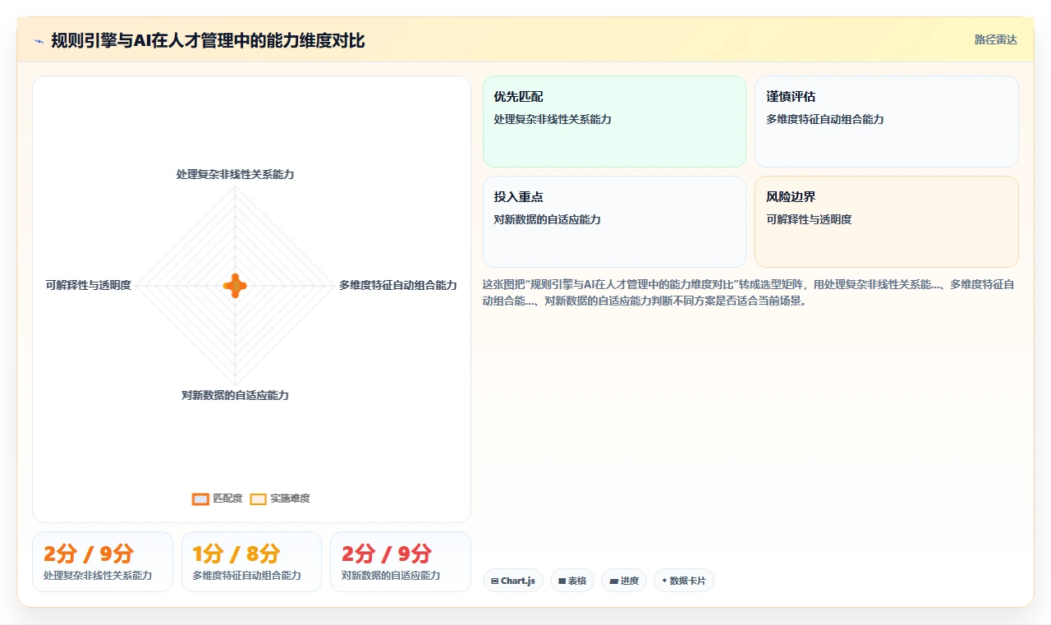
Task: Click 多维度特征自动组合能力 text in 谨慎评估 card
Action: 825,119
